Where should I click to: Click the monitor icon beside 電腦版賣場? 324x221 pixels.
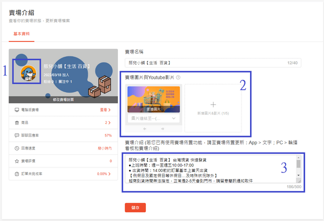[17, 110]
